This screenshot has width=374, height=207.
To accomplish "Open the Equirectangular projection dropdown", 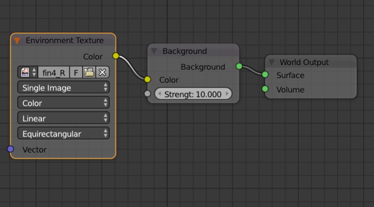I will 64,133.
